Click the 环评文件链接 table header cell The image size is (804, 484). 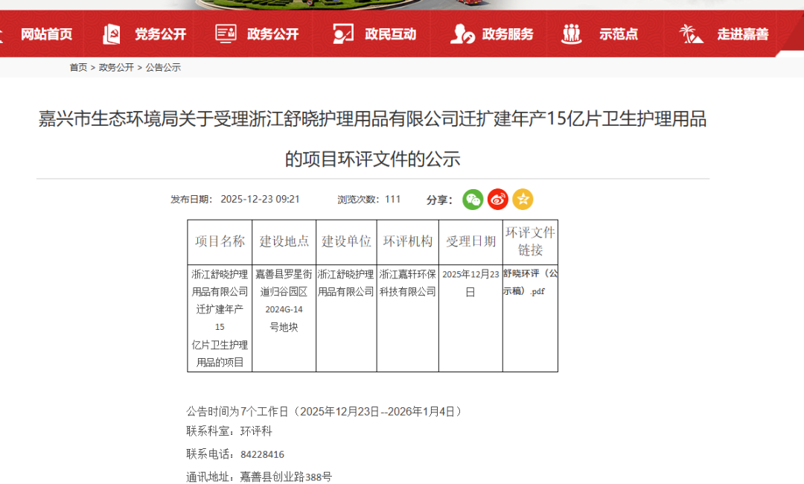(530, 241)
